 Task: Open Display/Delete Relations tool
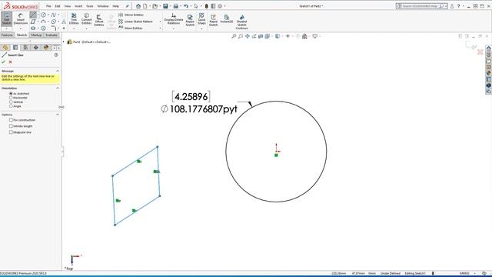coord(174,18)
